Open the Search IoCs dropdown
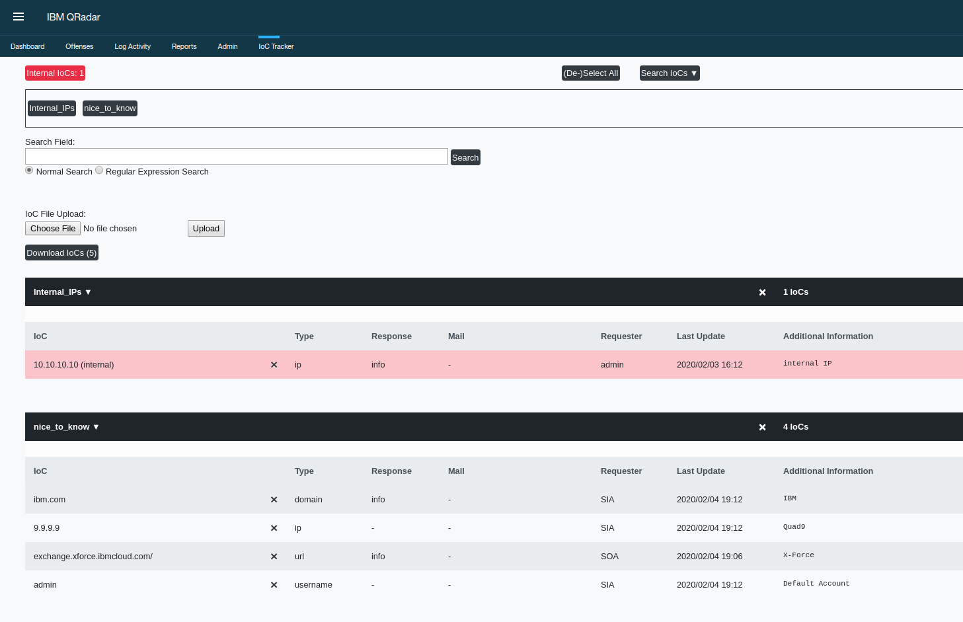 pos(669,73)
